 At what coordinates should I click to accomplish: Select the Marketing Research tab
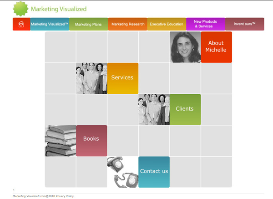(128, 24)
